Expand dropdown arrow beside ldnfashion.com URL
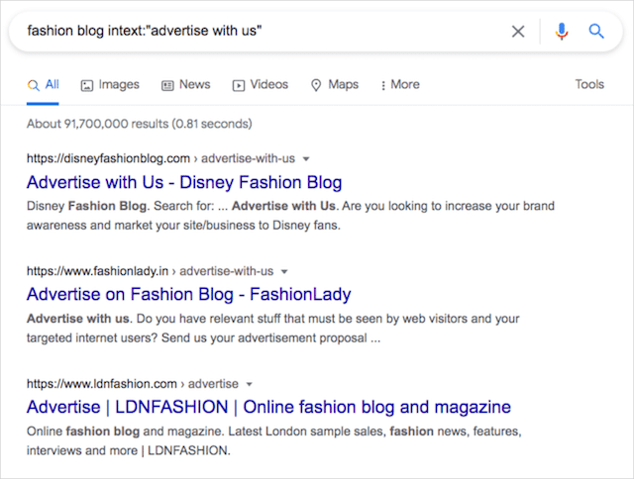 click(250, 383)
